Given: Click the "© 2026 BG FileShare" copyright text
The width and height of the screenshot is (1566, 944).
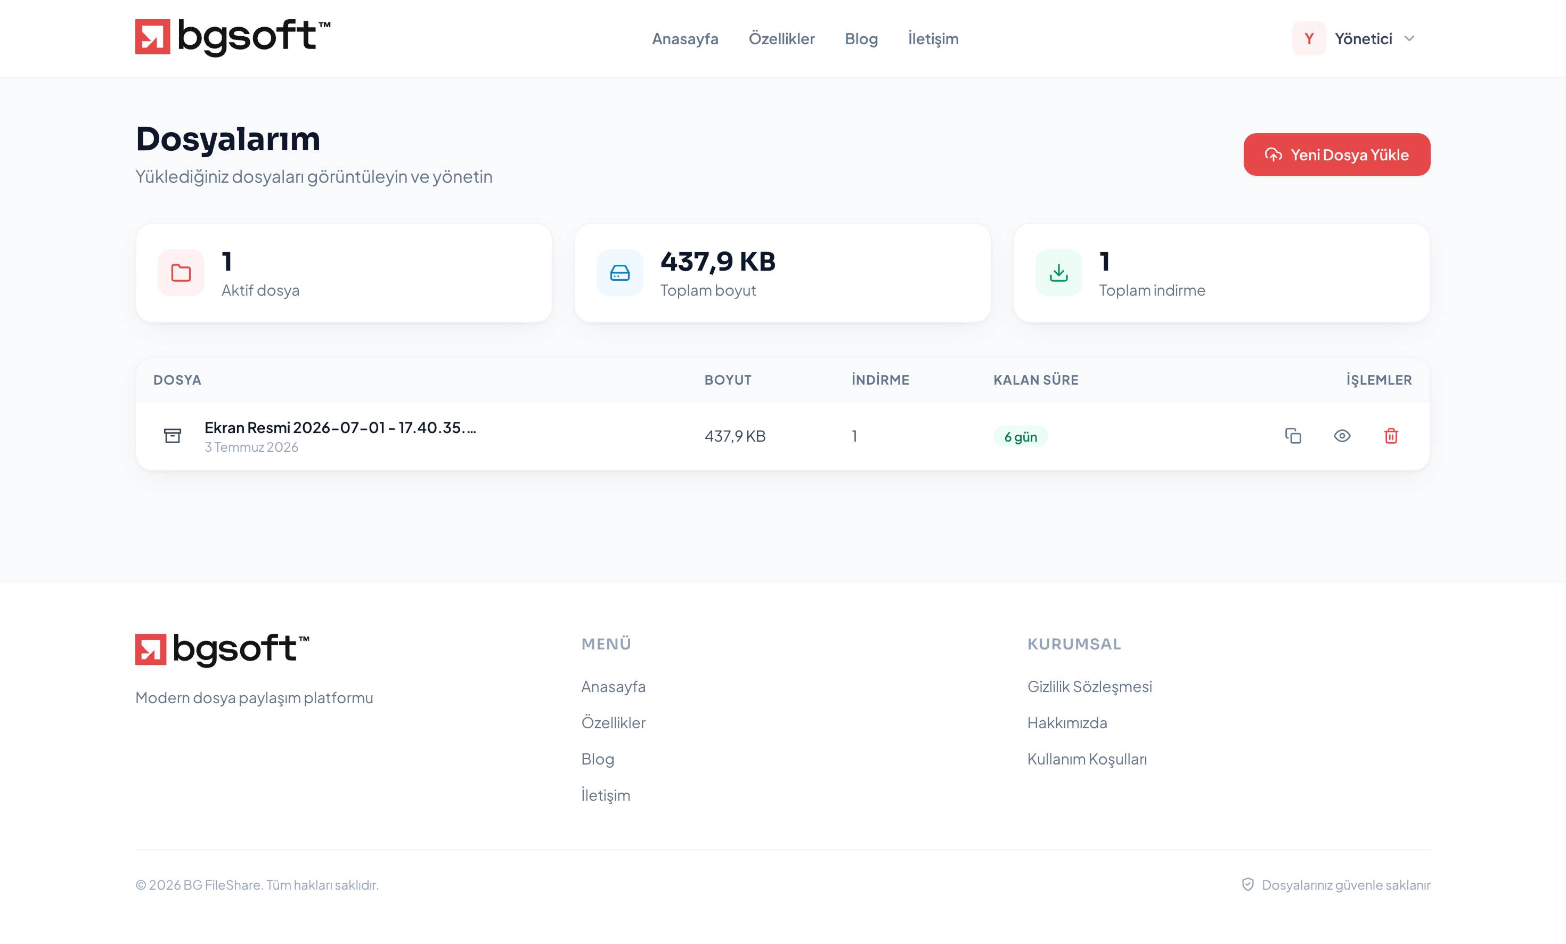Looking at the screenshot, I should pyautogui.click(x=257, y=885).
